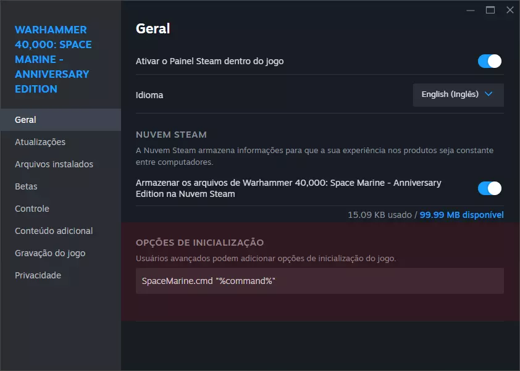Go to Arquivos instalados
This screenshot has height=371, width=520.
54,164
